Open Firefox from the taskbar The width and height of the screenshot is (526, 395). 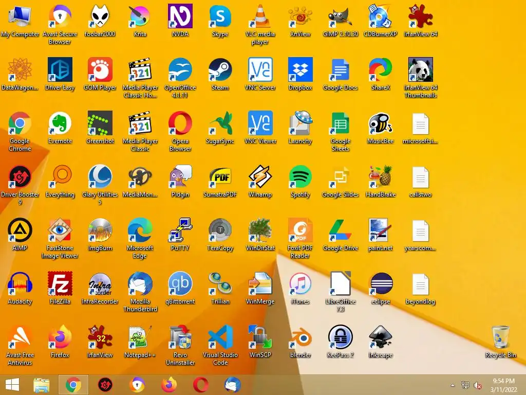coord(169,385)
